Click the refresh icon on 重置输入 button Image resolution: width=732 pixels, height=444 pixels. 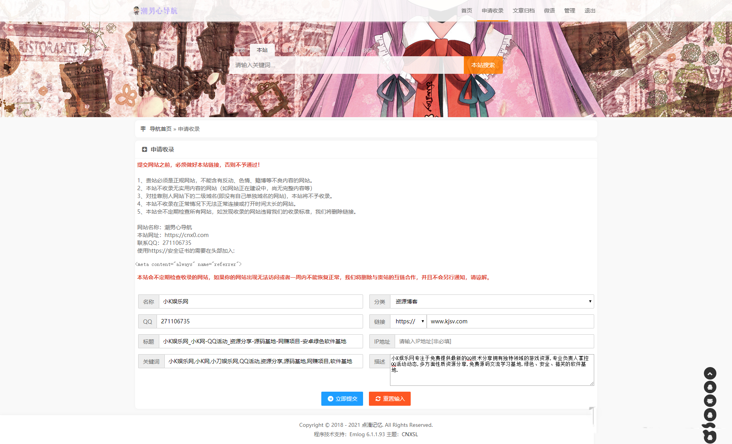(378, 399)
